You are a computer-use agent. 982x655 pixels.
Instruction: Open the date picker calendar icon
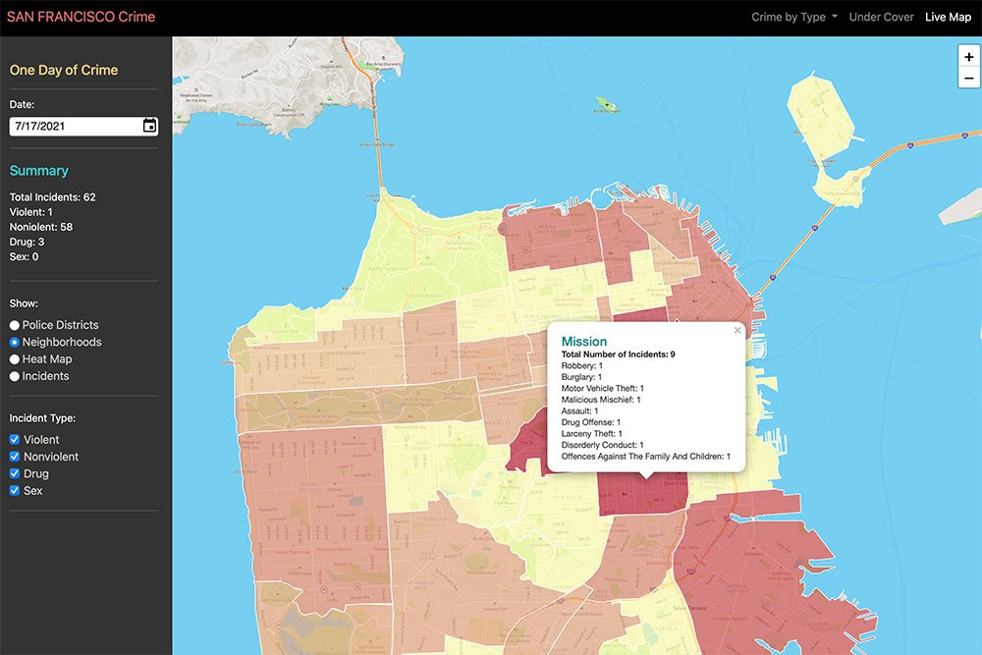coord(149,126)
